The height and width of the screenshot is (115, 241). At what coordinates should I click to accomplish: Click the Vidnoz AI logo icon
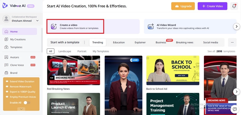5,5
